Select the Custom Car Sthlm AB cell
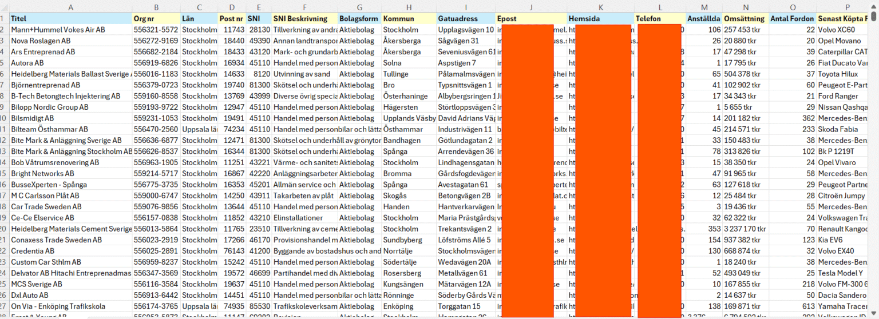The image size is (879, 319). coord(70,262)
